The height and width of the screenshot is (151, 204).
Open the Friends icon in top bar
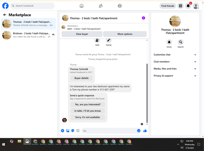coord(101,6)
